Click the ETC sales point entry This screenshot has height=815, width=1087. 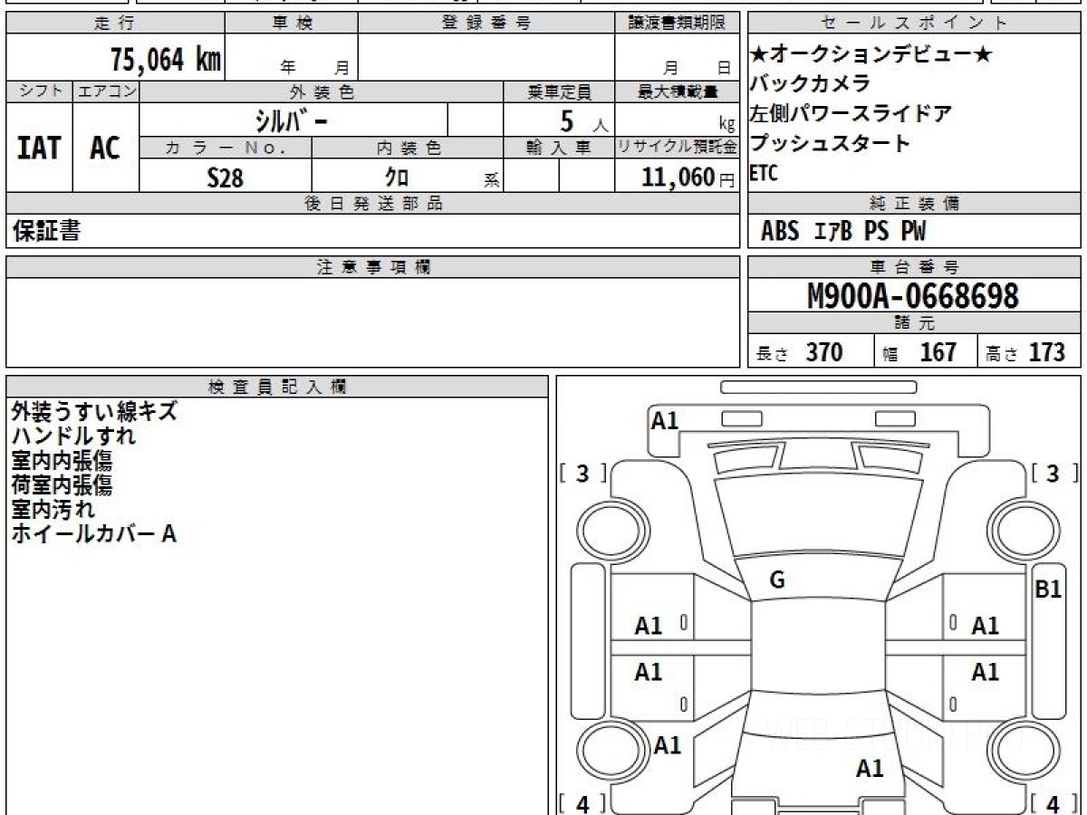764,173
